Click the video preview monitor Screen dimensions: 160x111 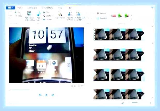(x=46, y=55)
